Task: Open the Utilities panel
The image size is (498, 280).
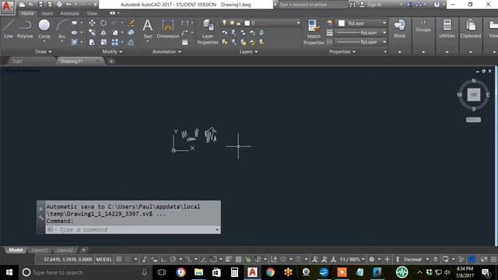Action: (x=447, y=35)
